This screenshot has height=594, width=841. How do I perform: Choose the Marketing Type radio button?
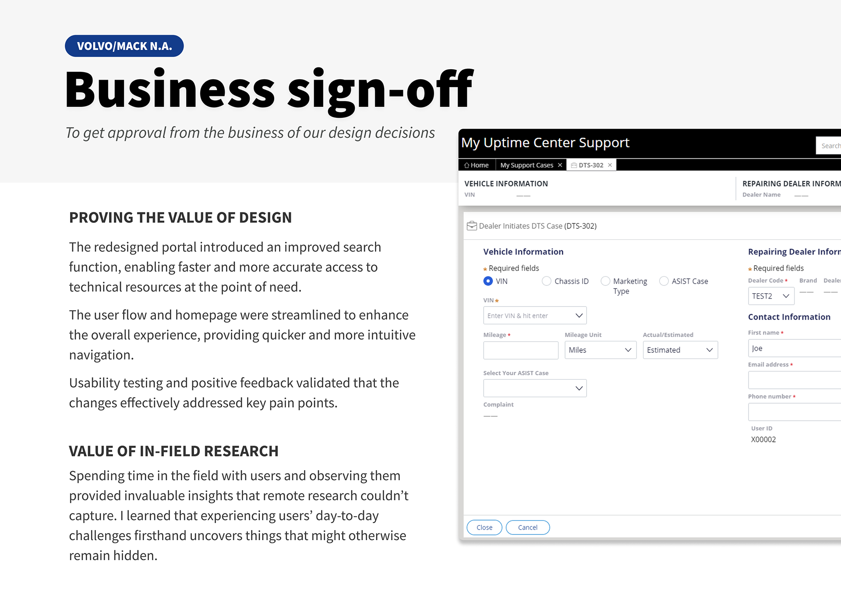[x=605, y=281]
